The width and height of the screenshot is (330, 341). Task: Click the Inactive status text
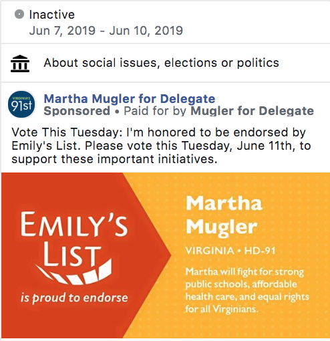coord(52,15)
